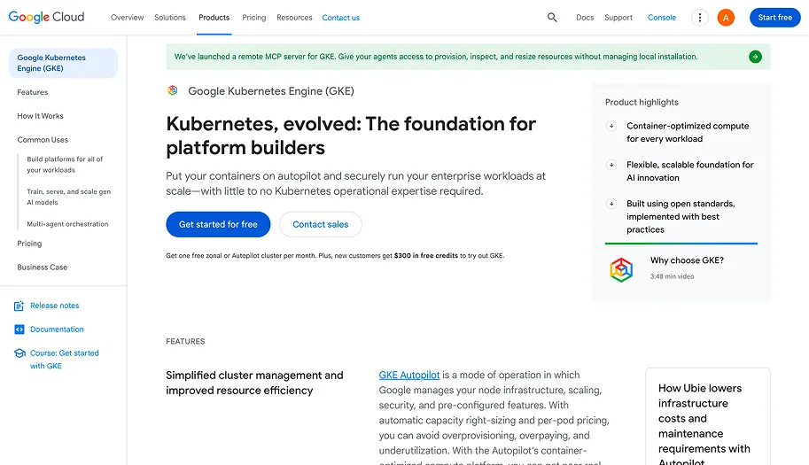The width and height of the screenshot is (809, 465).
Task: Jump to Common Uses section
Action: 43,140
